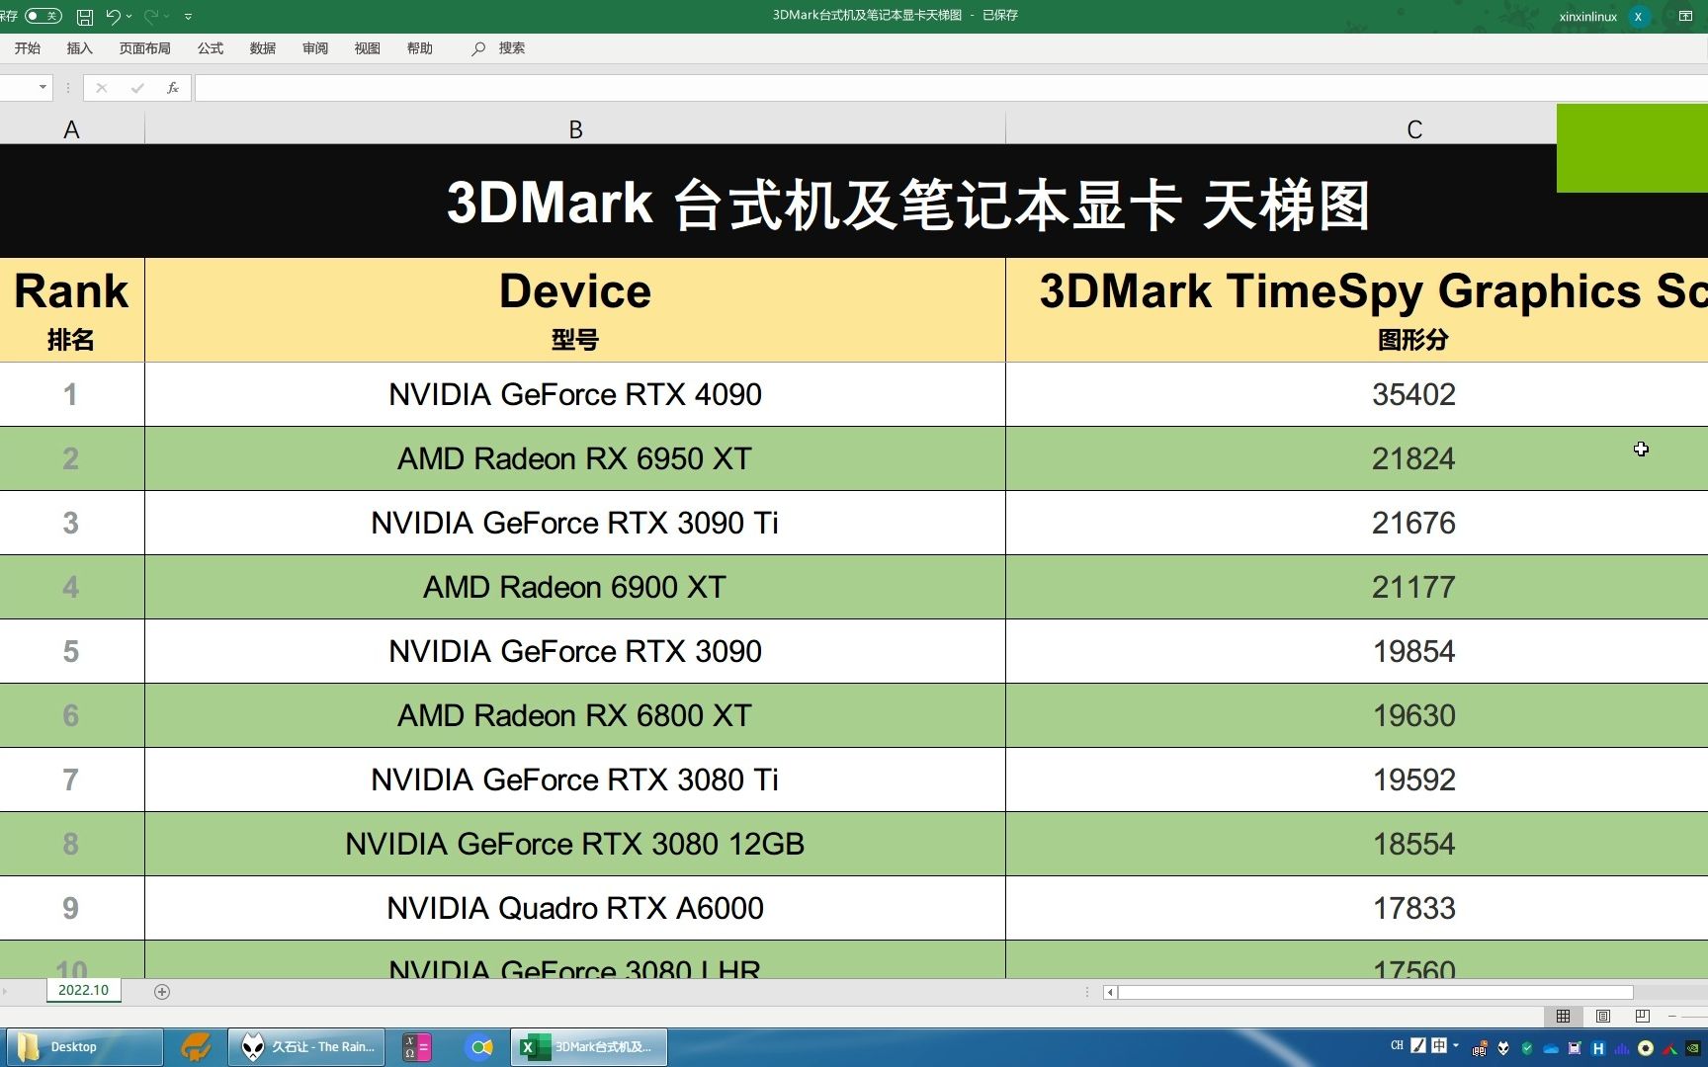Click the Save floppy disk icon

(x=85, y=17)
